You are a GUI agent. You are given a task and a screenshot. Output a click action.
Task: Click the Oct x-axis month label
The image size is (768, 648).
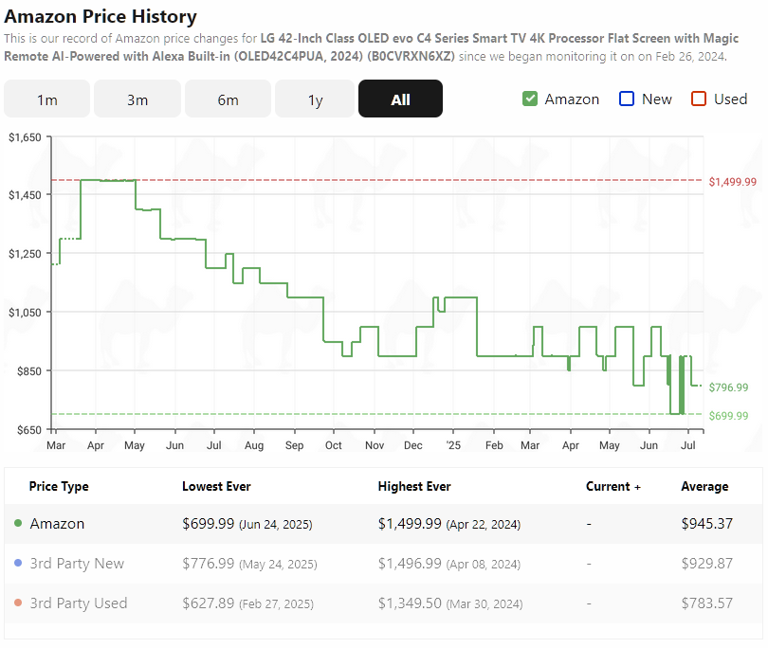point(334,445)
